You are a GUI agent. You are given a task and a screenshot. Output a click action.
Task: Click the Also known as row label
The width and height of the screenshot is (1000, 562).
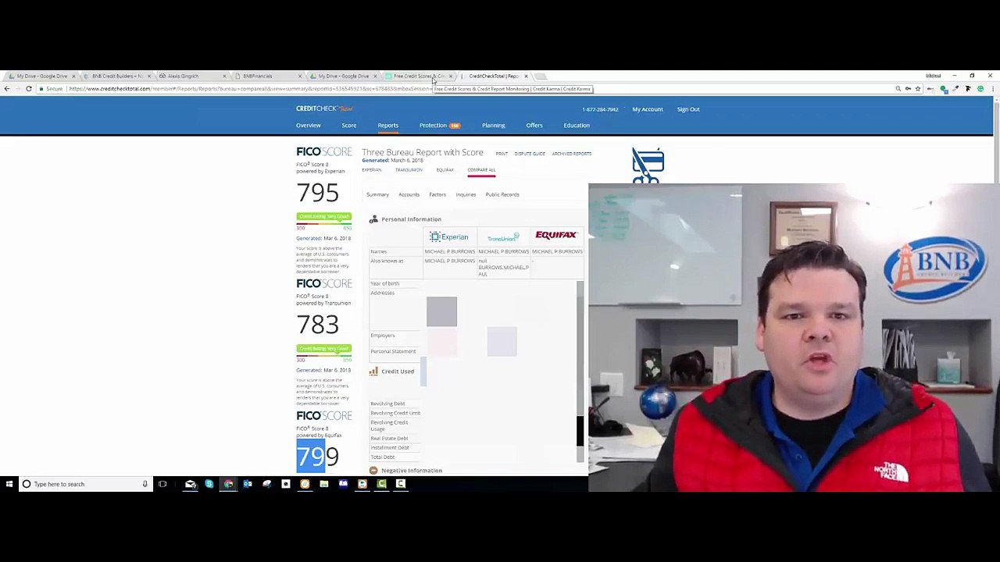387,261
